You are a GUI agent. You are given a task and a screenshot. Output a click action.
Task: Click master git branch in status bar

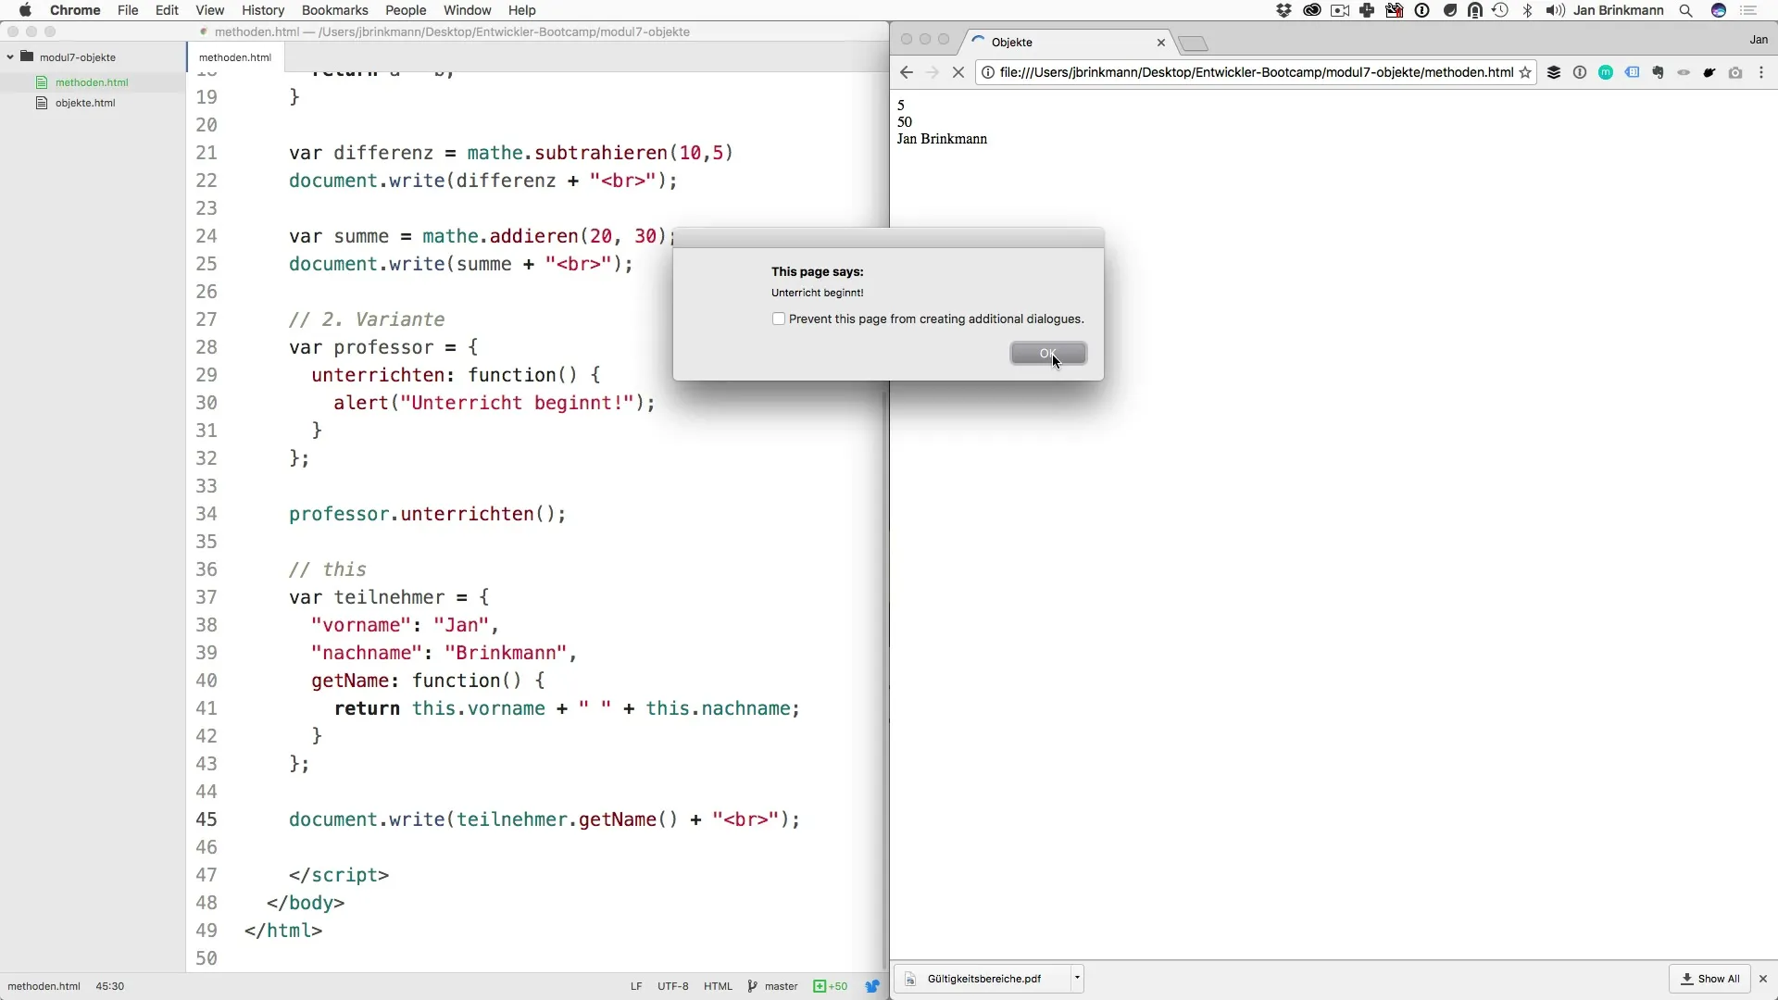773,986
